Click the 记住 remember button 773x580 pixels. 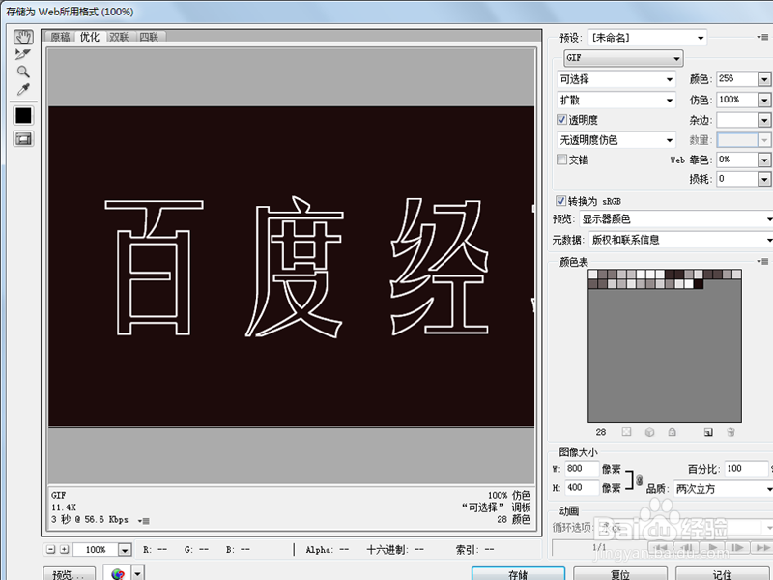[x=722, y=573]
